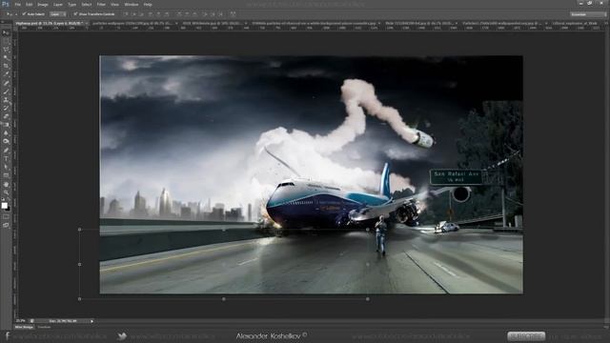
Task: Select the Eraser tool
Action: pos(6,116)
